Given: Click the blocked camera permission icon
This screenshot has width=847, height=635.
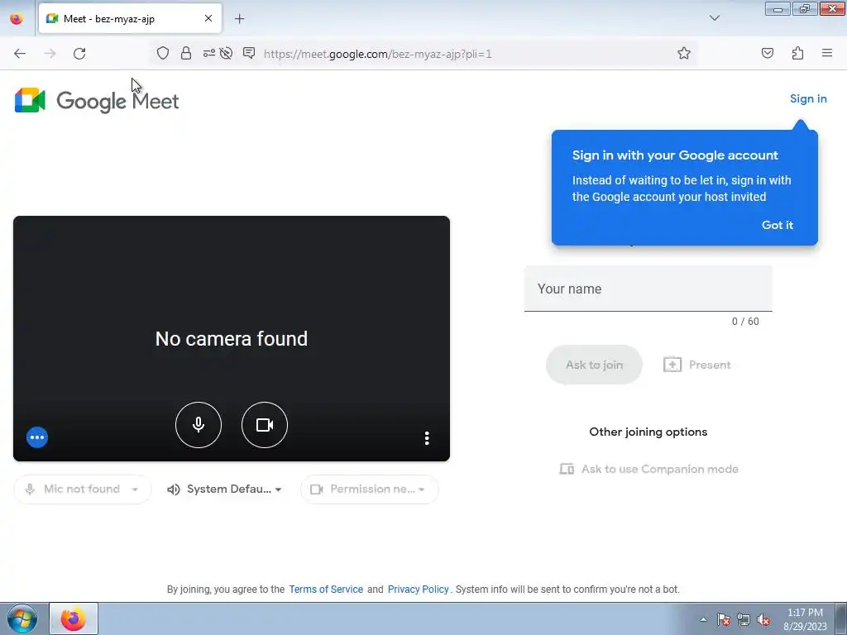Looking at the screenshot, I should 227,53.
